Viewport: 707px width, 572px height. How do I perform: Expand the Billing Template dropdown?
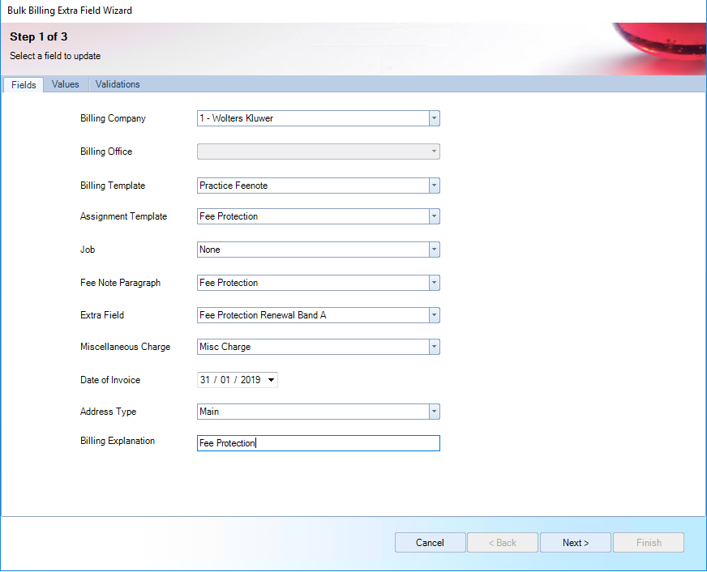pos(434,186)
